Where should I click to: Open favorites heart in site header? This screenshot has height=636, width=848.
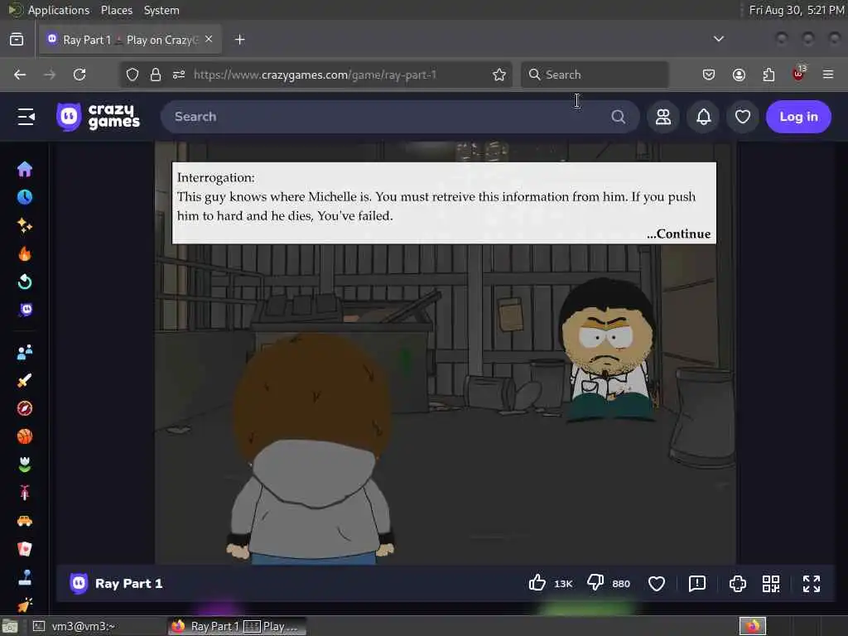tap(743, 117)
